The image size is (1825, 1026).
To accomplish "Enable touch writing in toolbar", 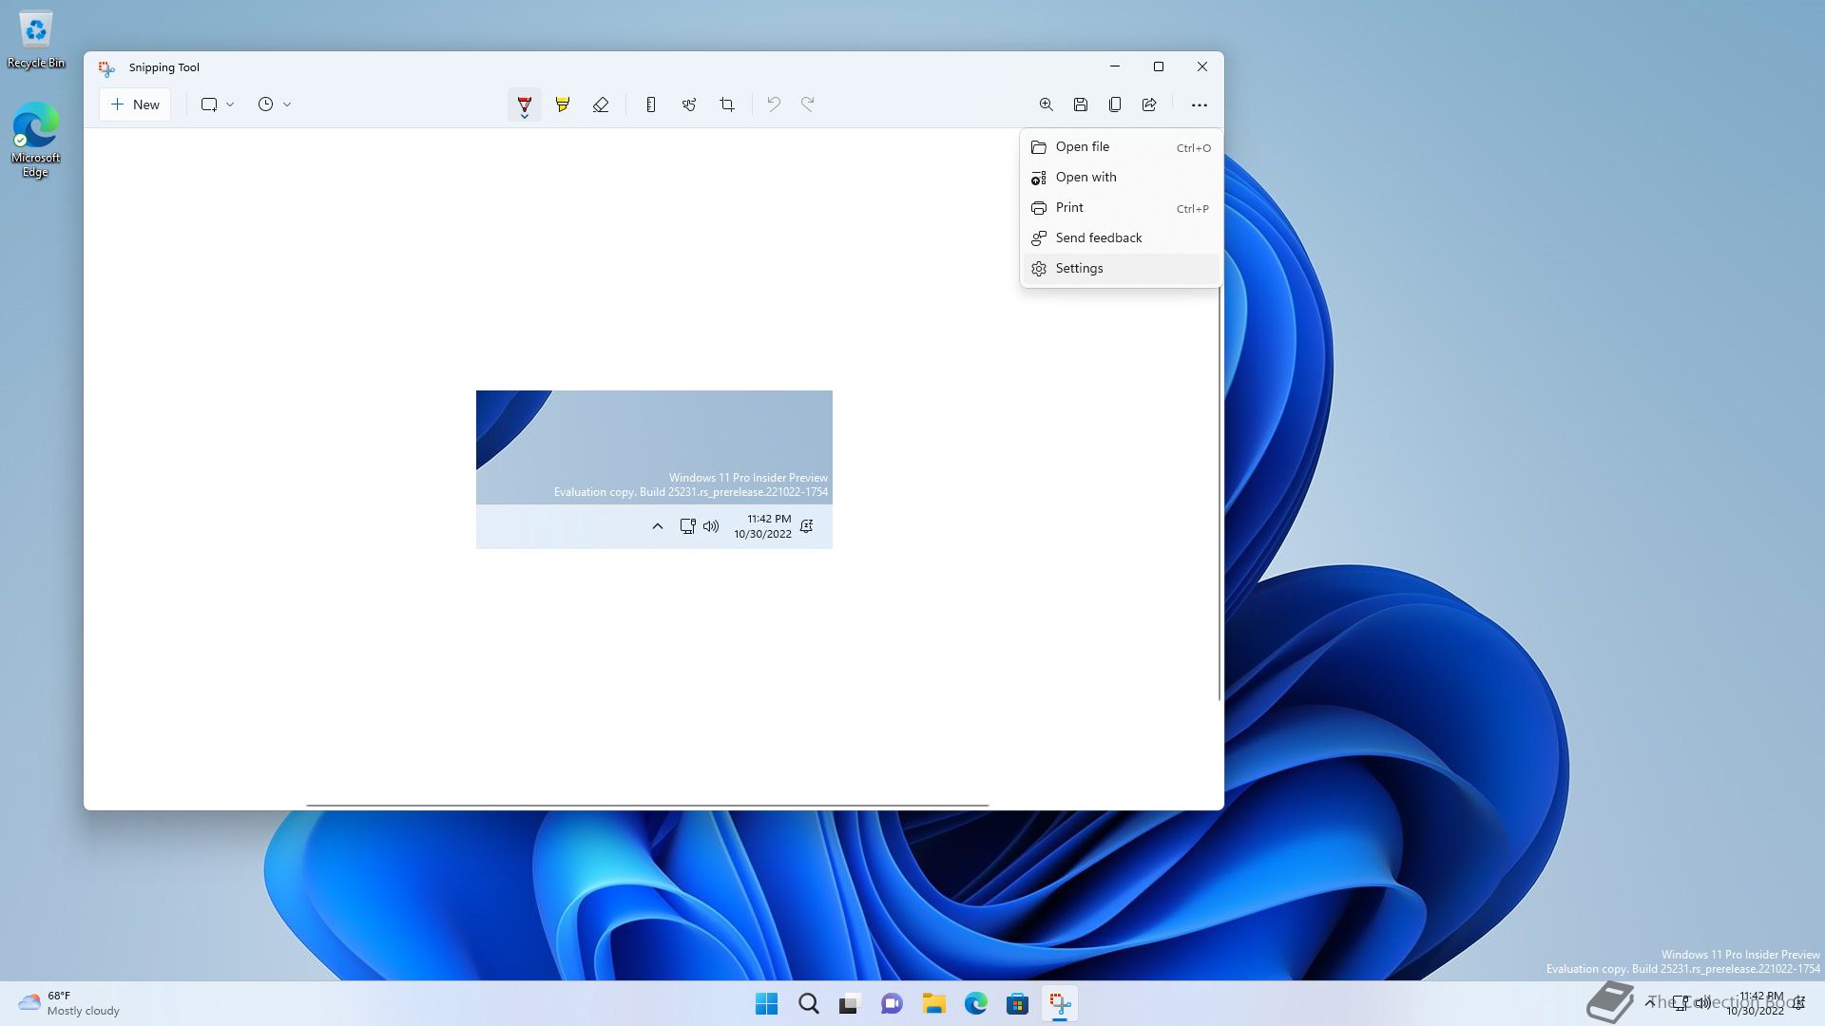I will pyautogui.click(x=689, y=104).
